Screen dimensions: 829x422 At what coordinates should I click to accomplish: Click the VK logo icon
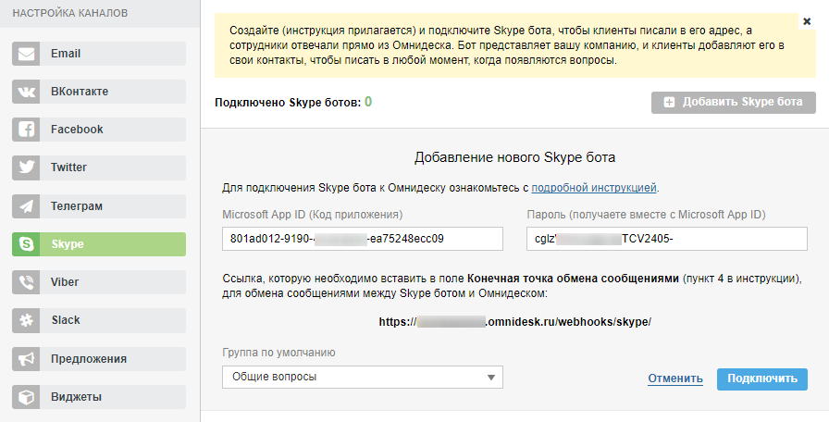tap(26, 92)
